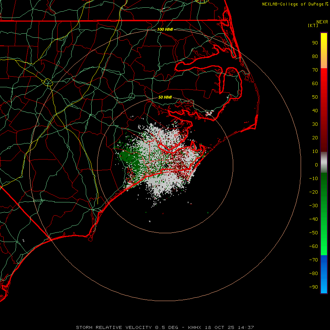The image size is (330, 330).
Task: Click the -10 value on the velocity scale
Action: (x=313, y=179)
